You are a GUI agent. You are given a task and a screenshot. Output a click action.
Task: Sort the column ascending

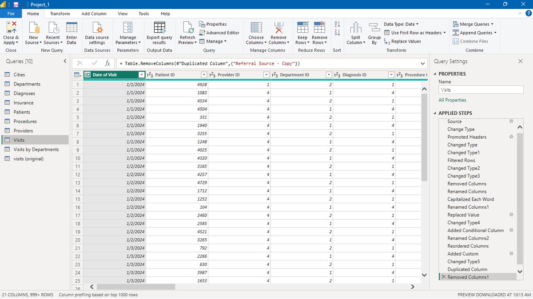(x=337, y=24)
